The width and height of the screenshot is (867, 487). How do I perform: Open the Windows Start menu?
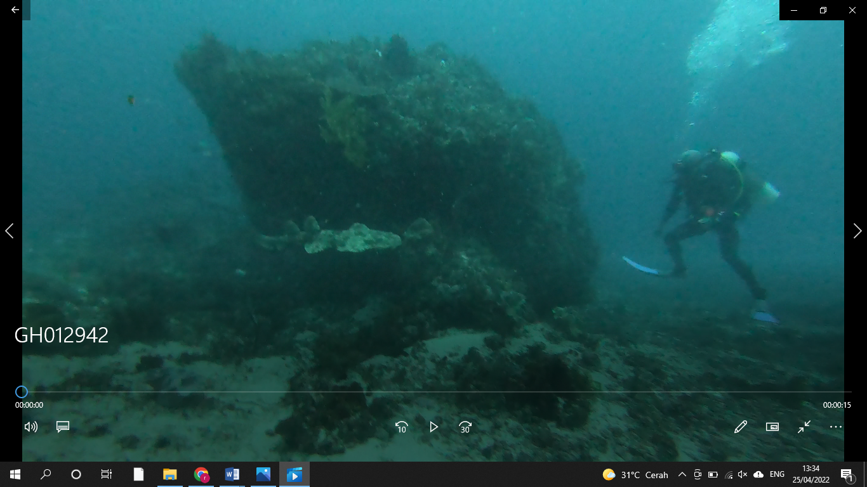click(15, 474)
